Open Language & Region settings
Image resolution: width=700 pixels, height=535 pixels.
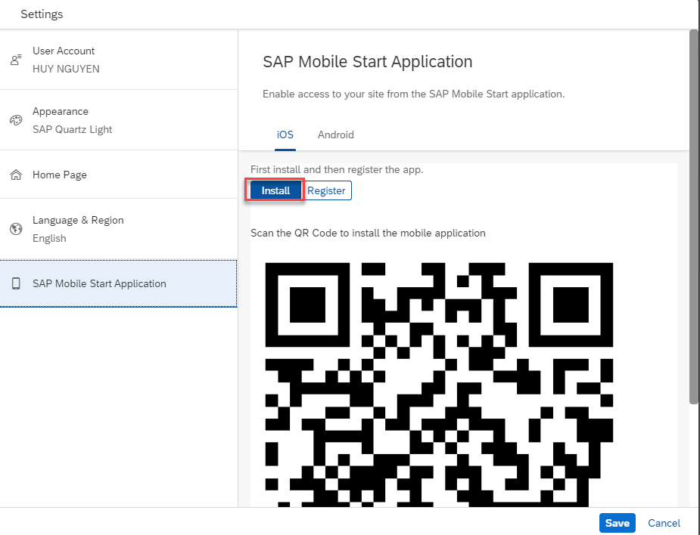click(x=119, y=229)
